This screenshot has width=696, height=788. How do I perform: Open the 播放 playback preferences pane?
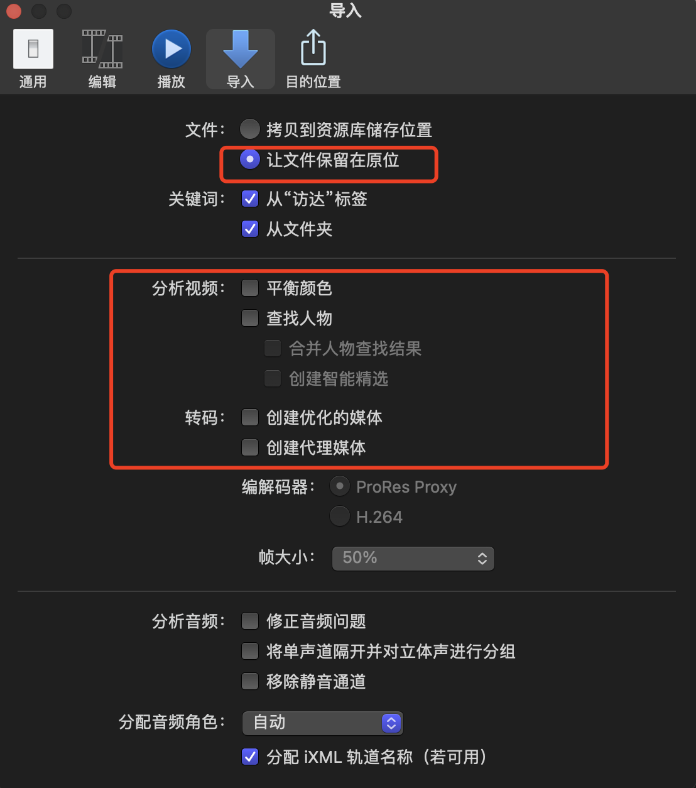pos(171,59)
